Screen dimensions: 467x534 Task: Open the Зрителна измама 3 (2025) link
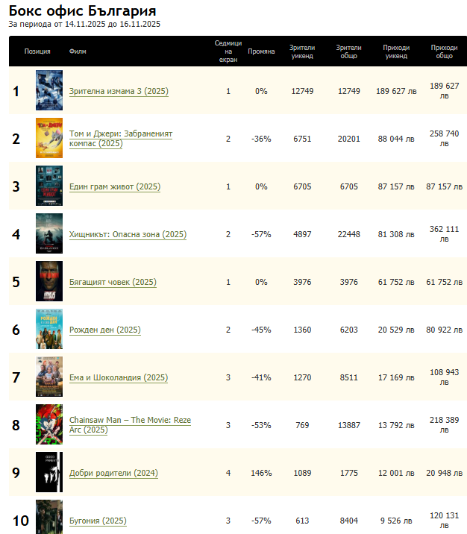pyautogui.click(x=119, y=92)
